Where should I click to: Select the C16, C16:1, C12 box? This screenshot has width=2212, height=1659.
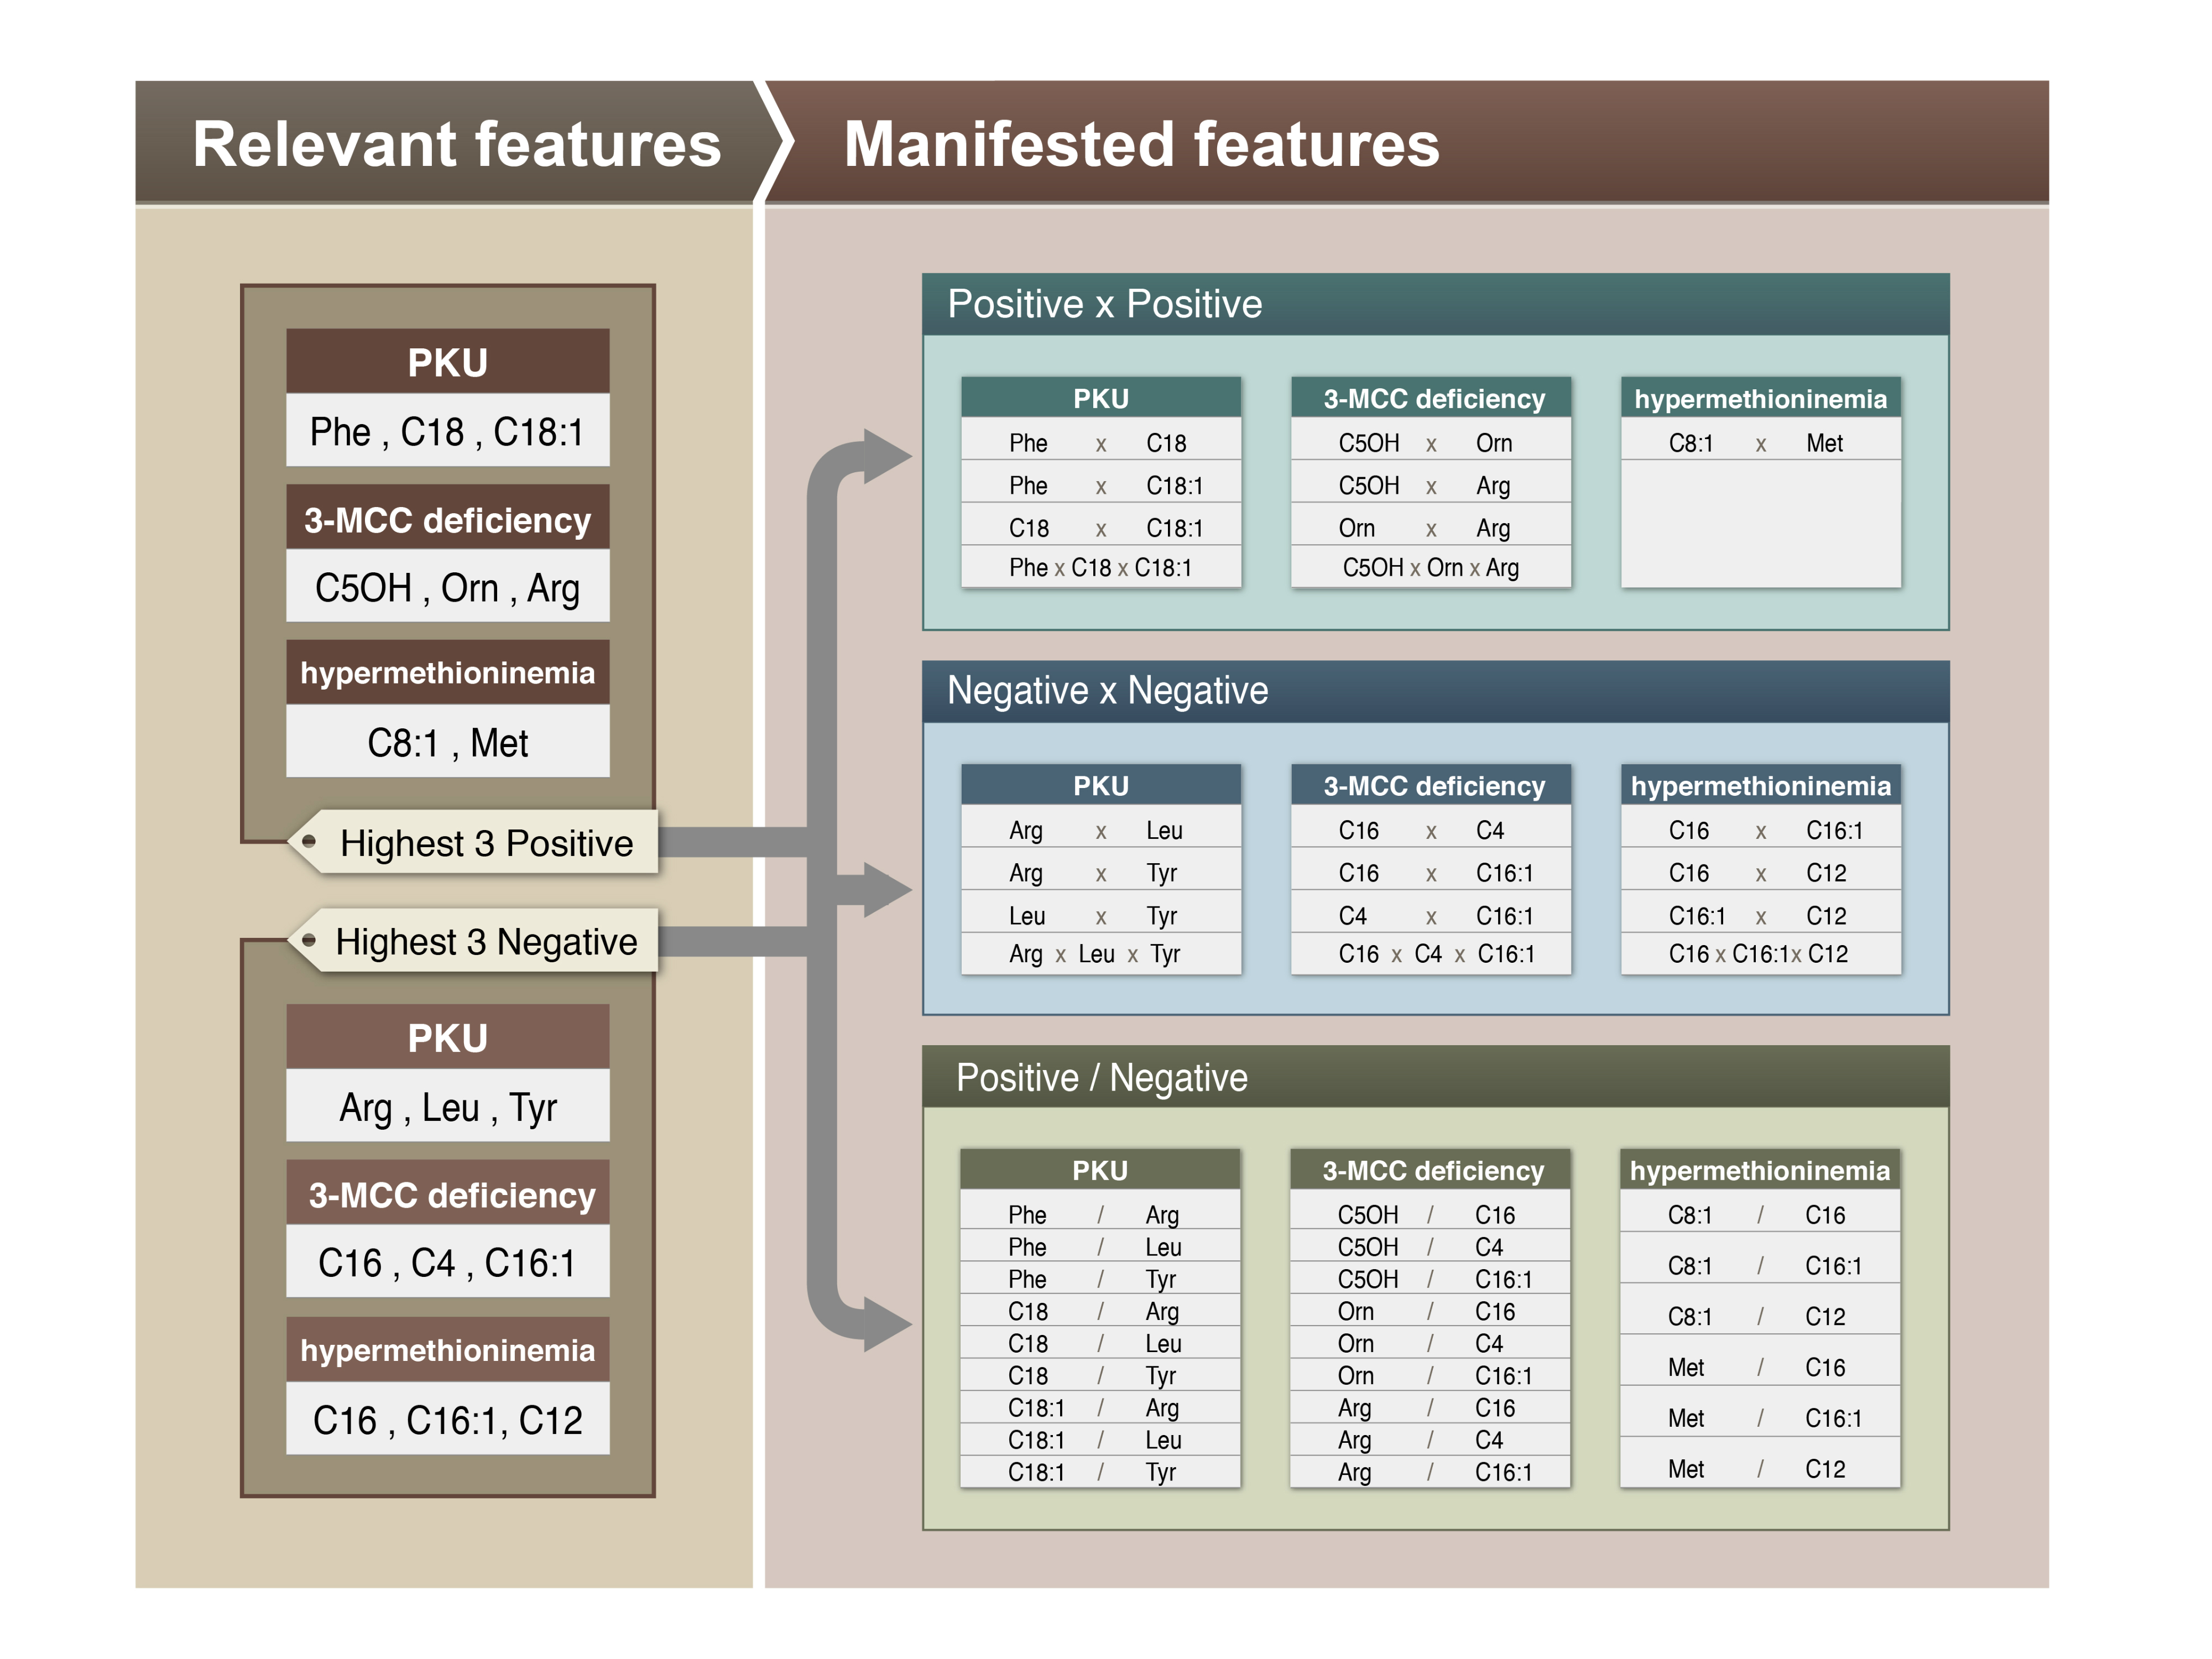447,1420
